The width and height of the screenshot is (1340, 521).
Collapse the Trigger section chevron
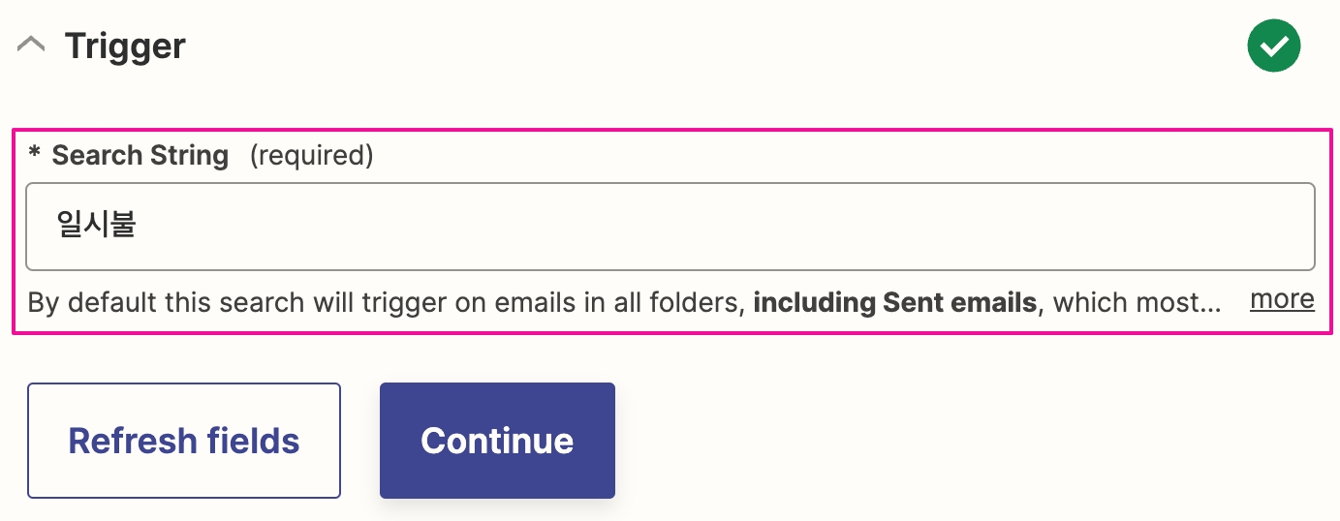(x=31, y=46)
